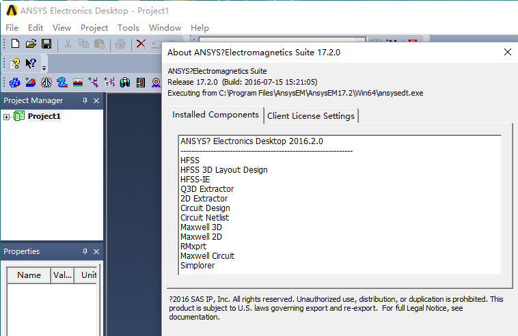
Task: Click 'Circuit Netlist' in the components list
Action: 204,218
